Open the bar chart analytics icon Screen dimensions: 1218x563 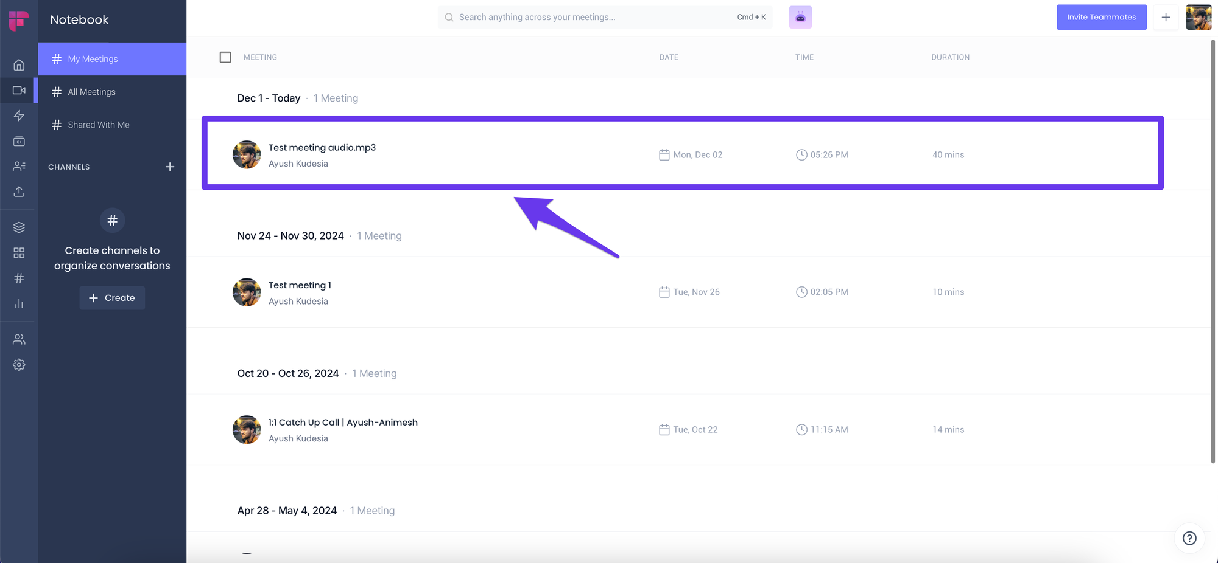tap(19, 303)
